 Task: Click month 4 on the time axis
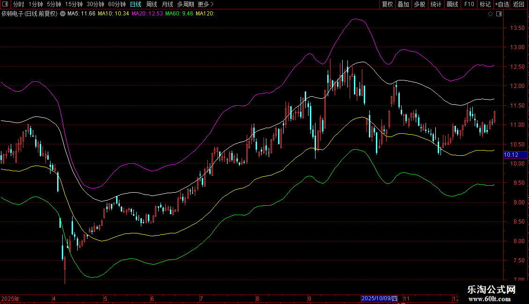tap(54, 298)
